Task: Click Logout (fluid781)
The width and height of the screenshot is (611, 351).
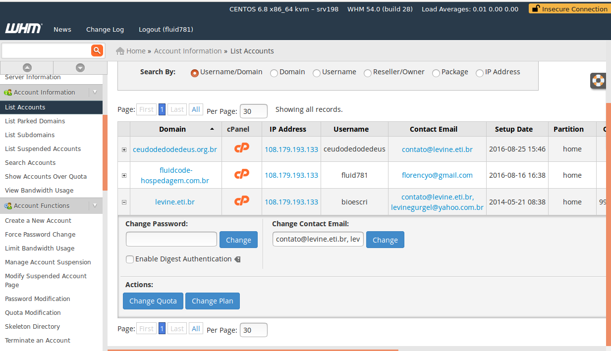Action: coord(166,29)
